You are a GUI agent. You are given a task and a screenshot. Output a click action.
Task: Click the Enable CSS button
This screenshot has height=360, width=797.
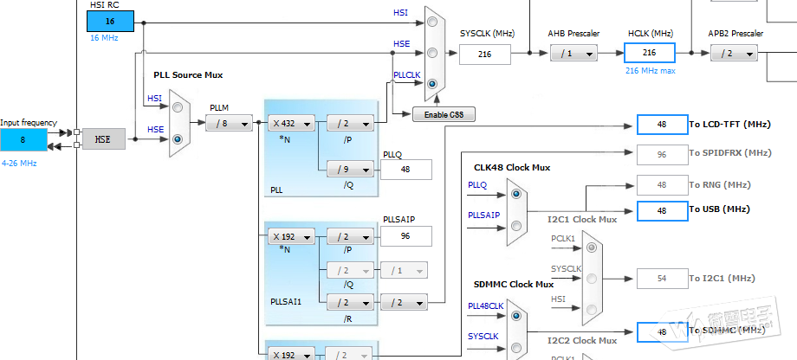coord(444,115)
